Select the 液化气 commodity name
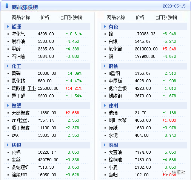 18,34
